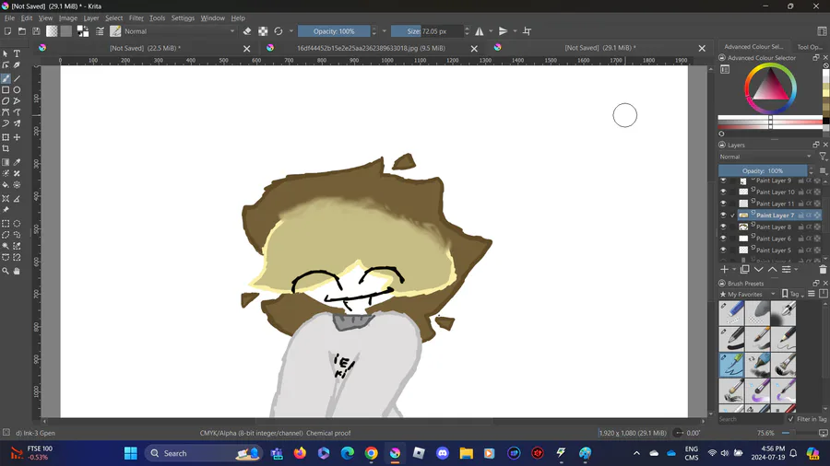This screenshot has height=466, width=830.
Task: Toggle Filter in Tag checkbox
Action: coord(791,419)
